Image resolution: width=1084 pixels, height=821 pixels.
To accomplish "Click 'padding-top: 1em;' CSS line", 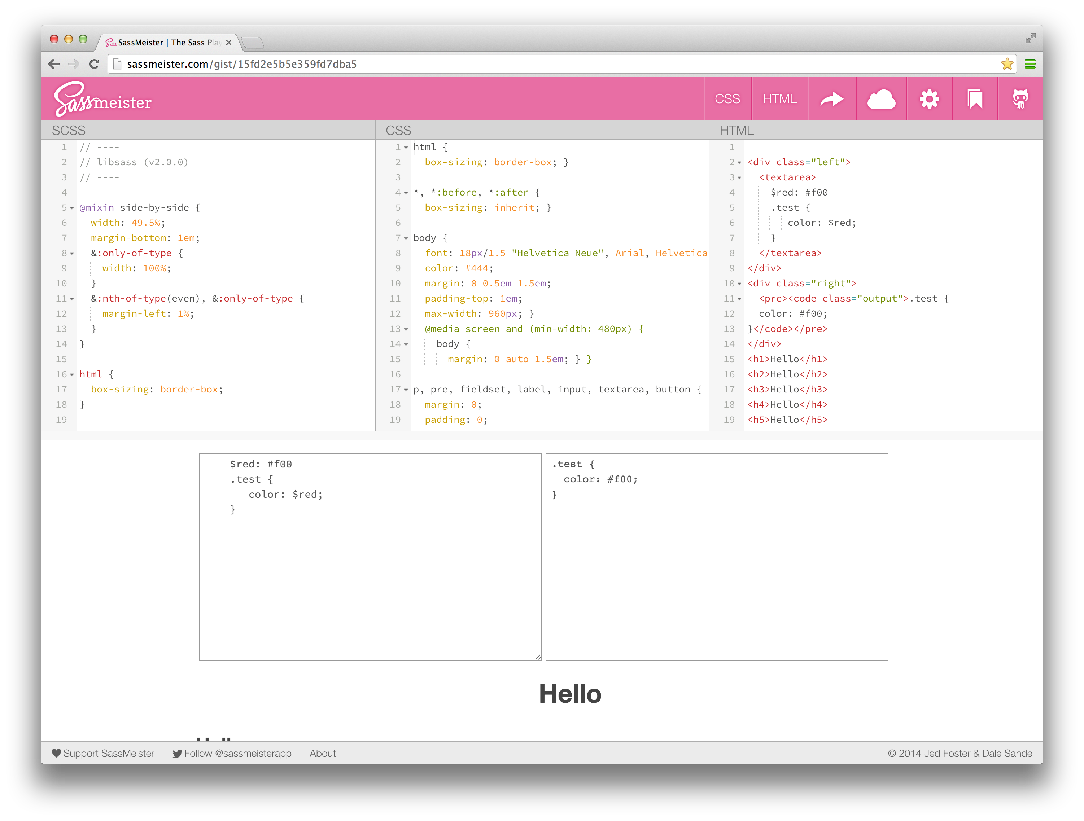I will coord(473,299).
